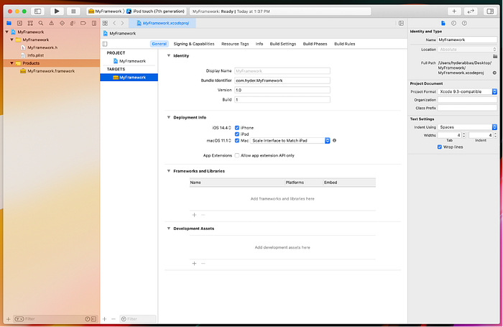Screen dimensions: 503x327
Task: Choose the location folder icon in inspector
Action: [x=495, y=56]
